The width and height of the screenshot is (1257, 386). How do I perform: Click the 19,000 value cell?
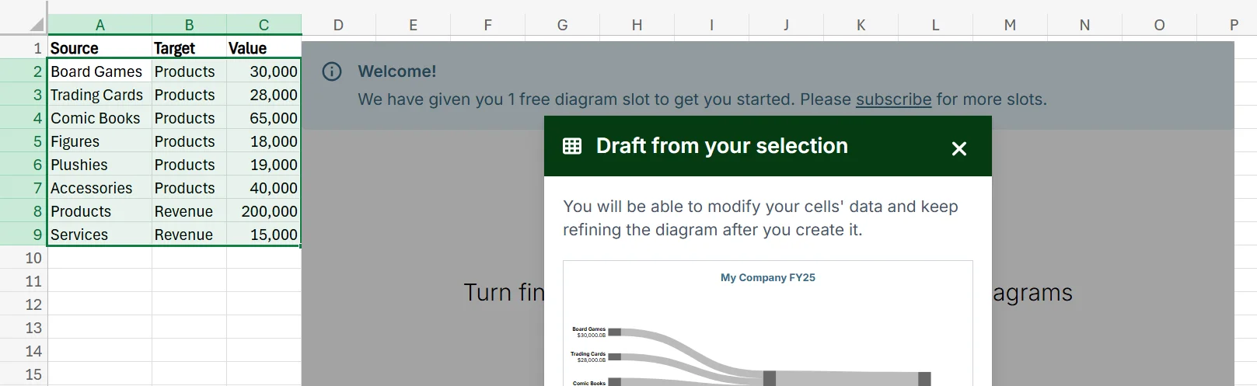pos(264,165)
